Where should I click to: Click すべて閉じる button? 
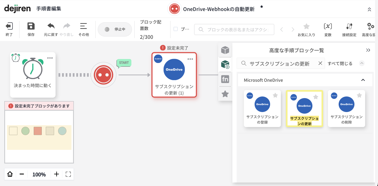340,64
